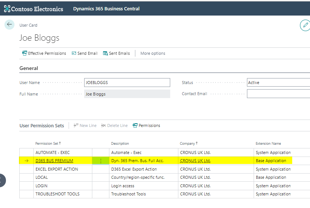Click the Status field
310x208 pixels.
pyautogui.click(x=278, y=83)
